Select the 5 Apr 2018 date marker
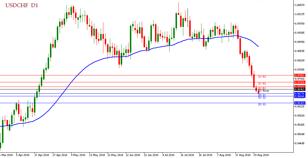 click(23, 155)
